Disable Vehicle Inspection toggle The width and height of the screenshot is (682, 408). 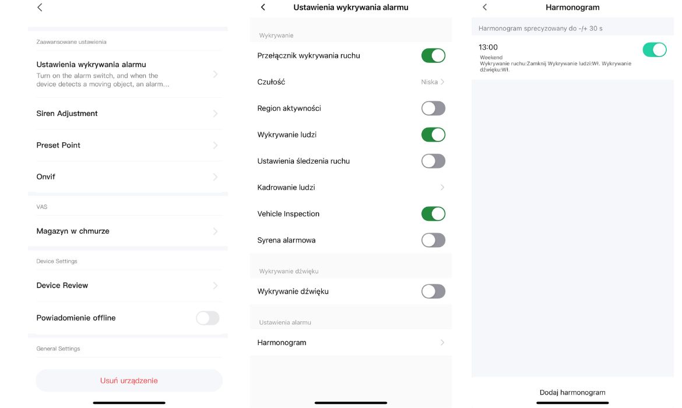point(433,214)
